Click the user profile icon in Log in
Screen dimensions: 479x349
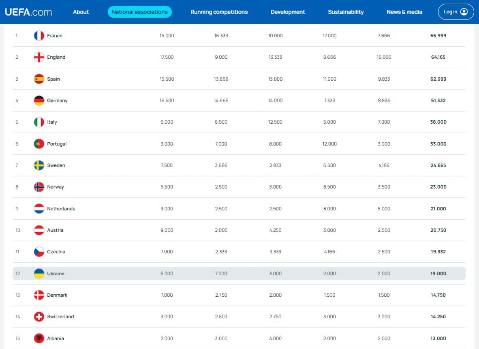pyautogui.click(x=464, y=12)
